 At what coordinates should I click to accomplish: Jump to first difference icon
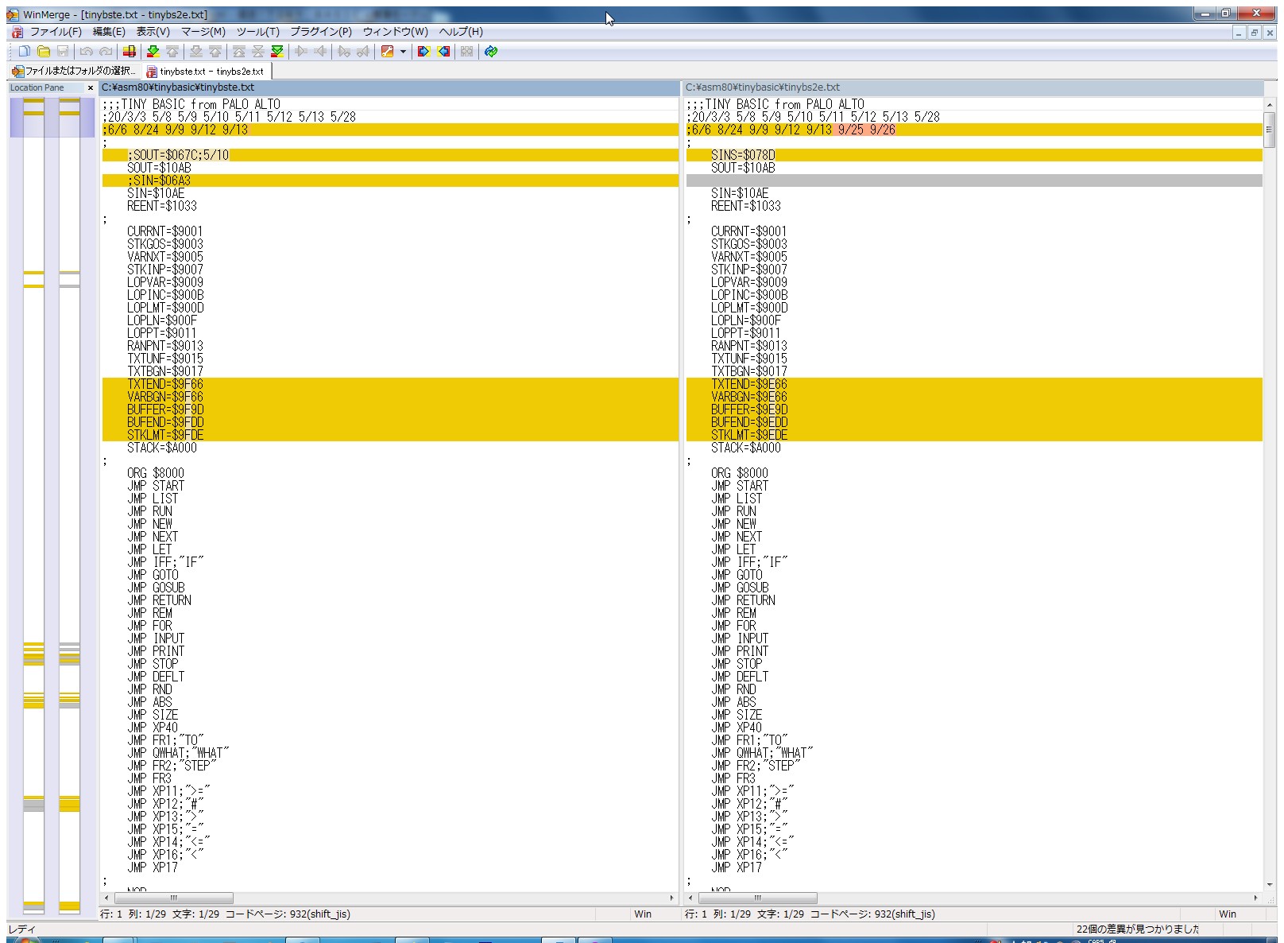(x=239, y=52)
